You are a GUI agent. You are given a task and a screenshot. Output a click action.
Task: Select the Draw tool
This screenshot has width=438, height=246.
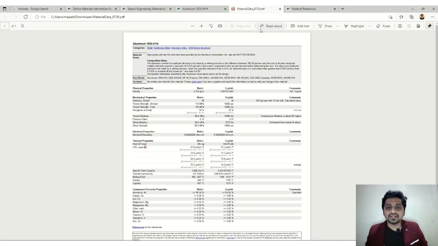[x=325, y=26]
